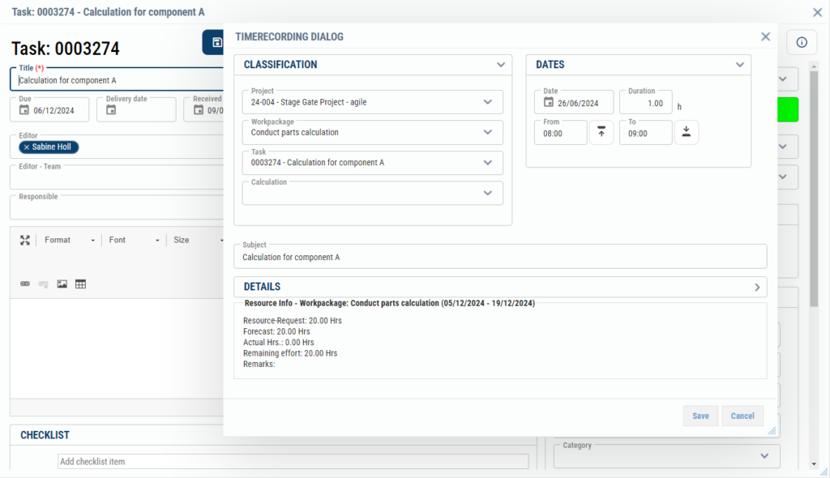Open the Calculation dropdown
This screenshot has height=478, width=830.
(487, 193)
